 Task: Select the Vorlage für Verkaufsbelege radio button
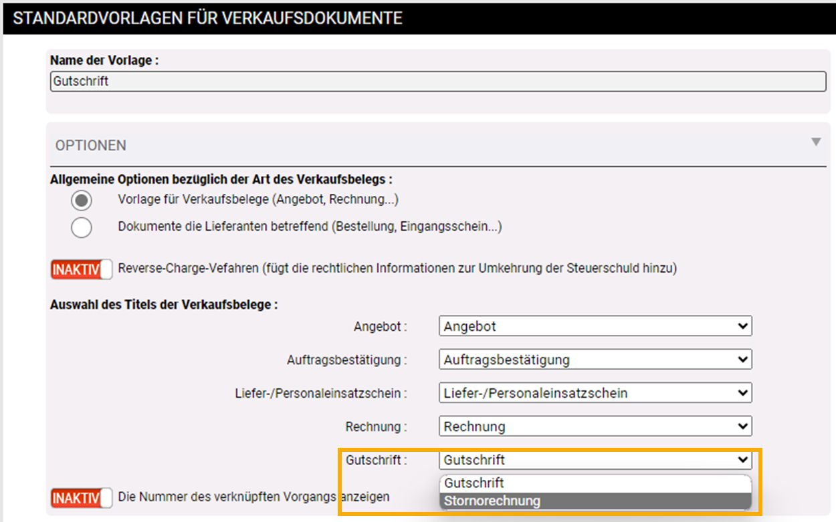[x=82, y=200]
